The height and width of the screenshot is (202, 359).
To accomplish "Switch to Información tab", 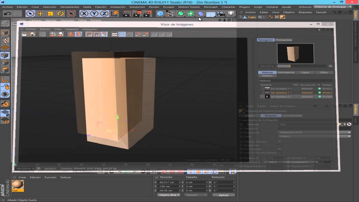I will pyautogui.click(x=286, y=72).
